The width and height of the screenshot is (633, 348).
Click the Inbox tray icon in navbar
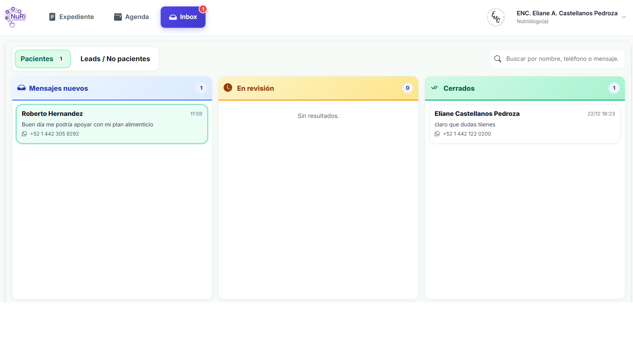point(173,17)
